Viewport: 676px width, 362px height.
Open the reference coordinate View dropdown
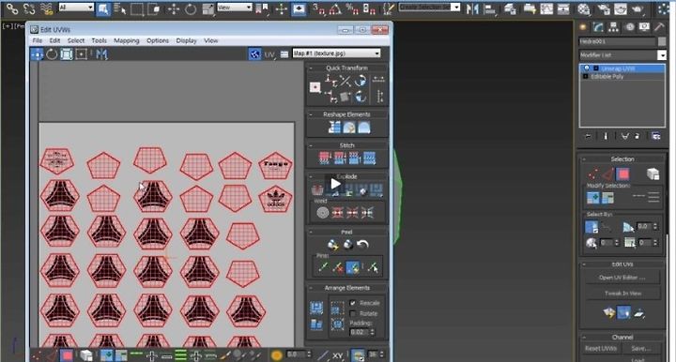point(235,8)
